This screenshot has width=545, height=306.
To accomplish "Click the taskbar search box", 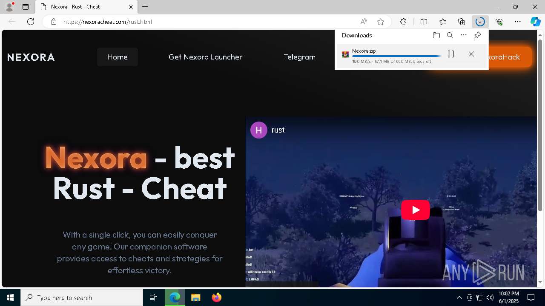I will (x=82, y=297).
